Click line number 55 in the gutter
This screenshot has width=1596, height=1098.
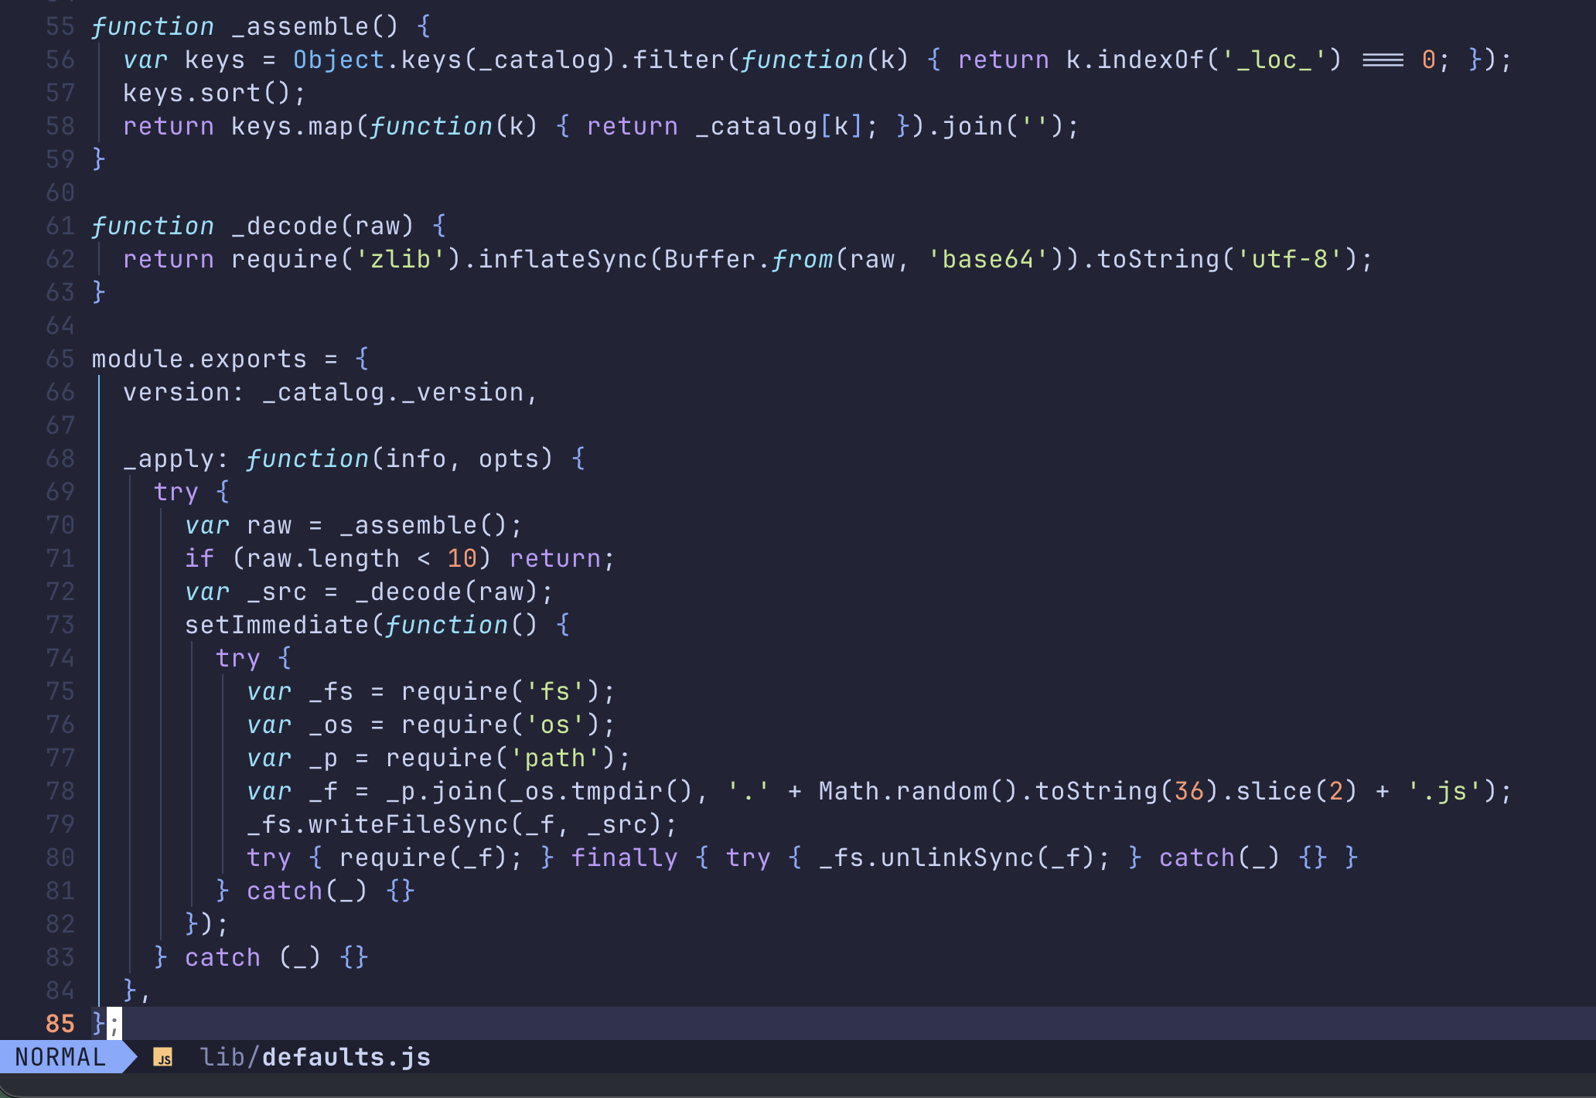60,26
